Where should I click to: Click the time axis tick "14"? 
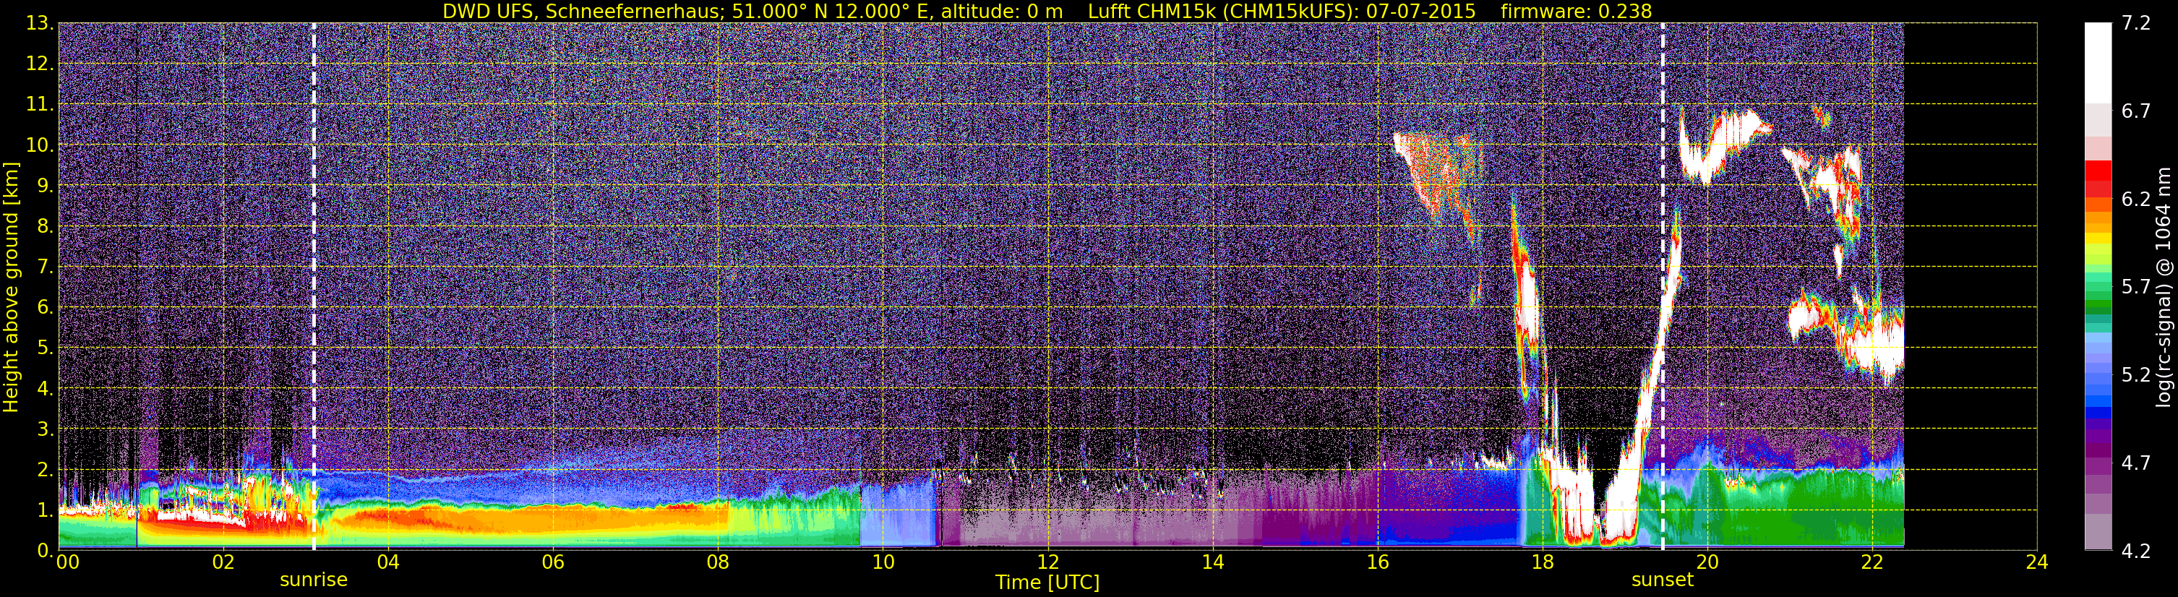coord(1212,562)
